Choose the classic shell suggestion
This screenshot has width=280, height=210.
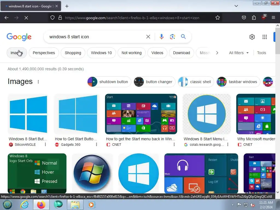[x=196, y=82]
